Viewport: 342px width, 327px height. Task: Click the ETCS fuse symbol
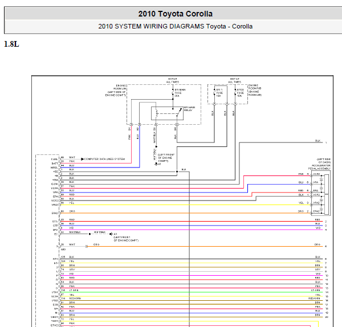(235, 93)
